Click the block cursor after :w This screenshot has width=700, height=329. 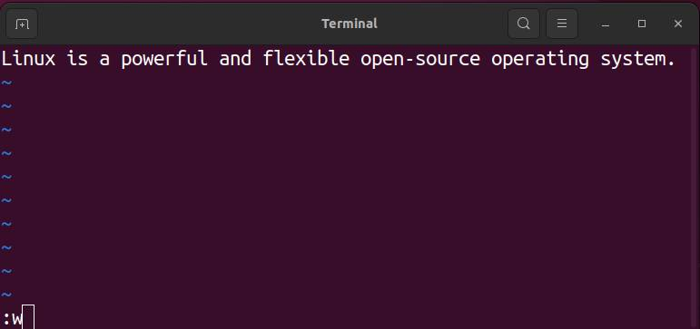click(x=28, y=317)
